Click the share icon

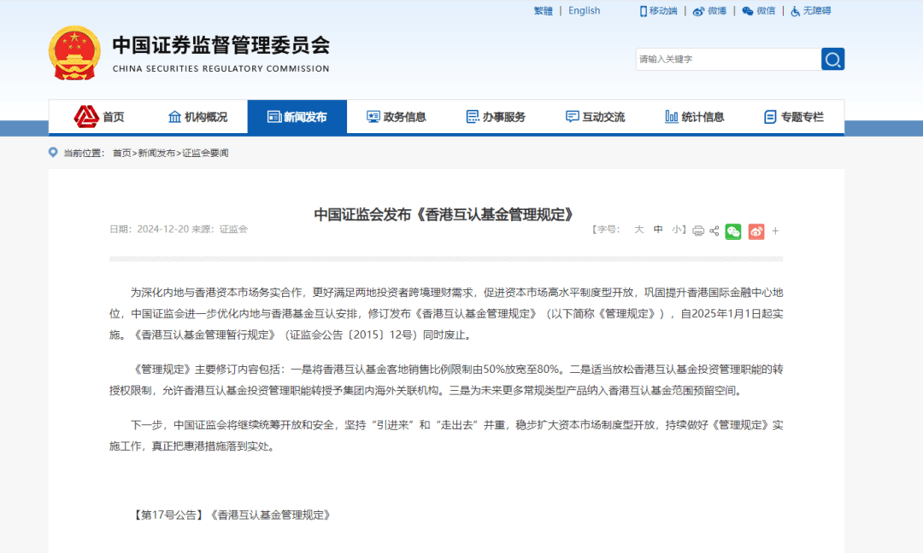pos(714,231)
